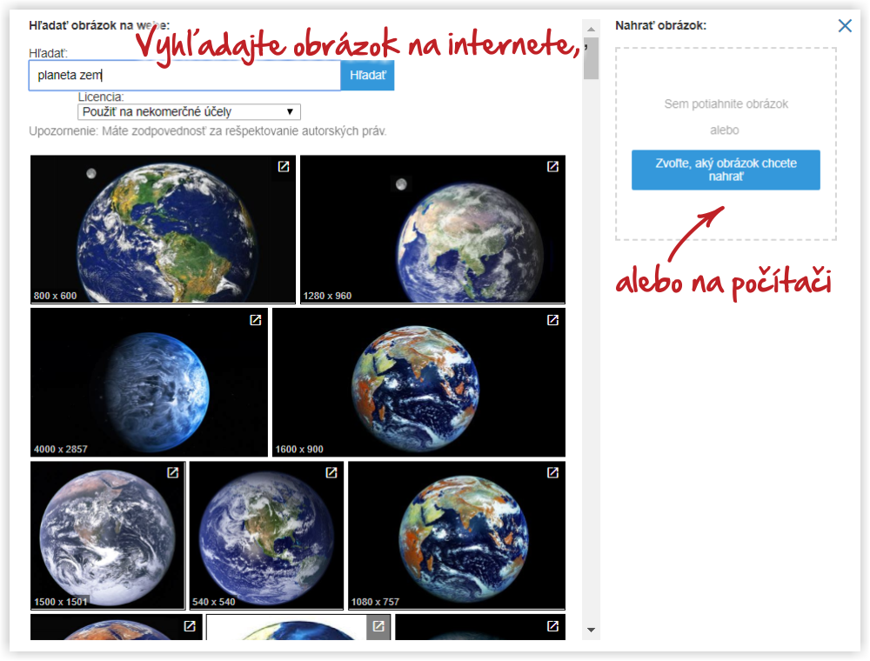Open external link on 1280 x 960 Earth image

click(x=552, y=166)
